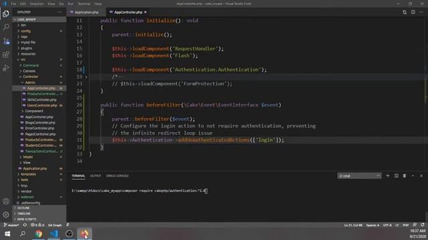
Task: Open Git Graph from status bar
Action: coord(55,225)
